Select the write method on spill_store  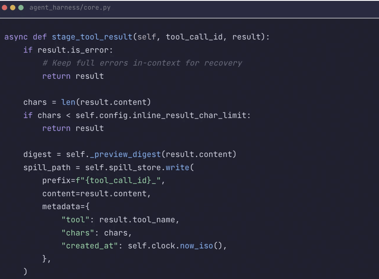(177, 167)
